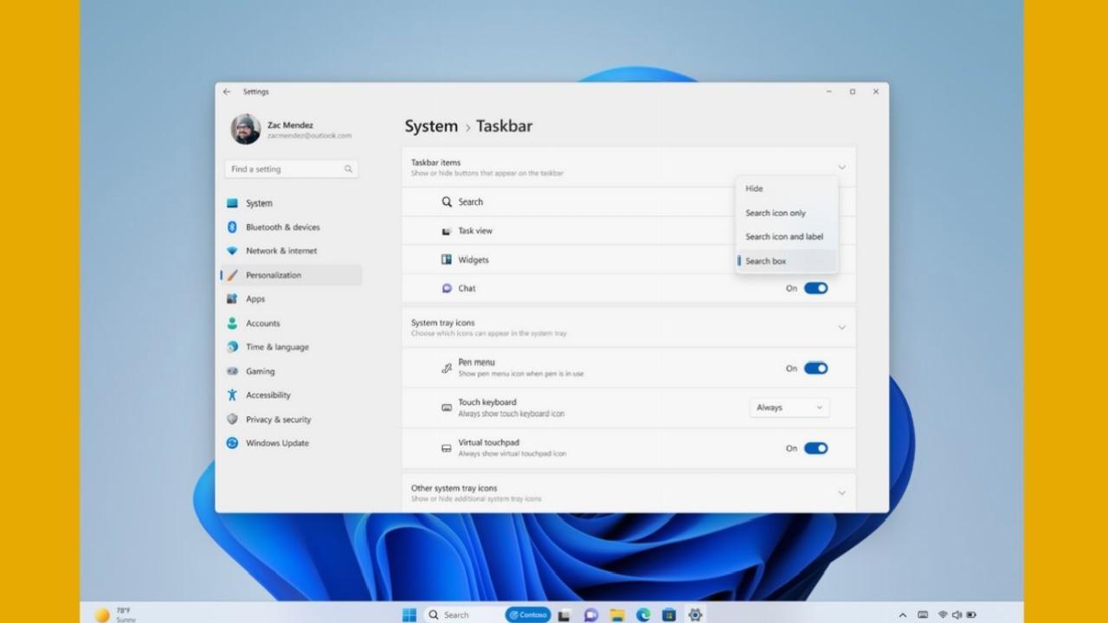Click the volume speaker tray icon

[957, 615]
